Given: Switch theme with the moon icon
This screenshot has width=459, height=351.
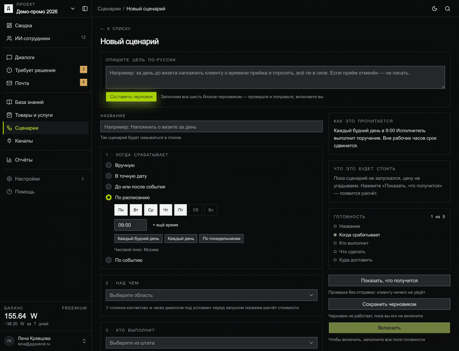Looking at the screenshot, I should tap(435, 9).
